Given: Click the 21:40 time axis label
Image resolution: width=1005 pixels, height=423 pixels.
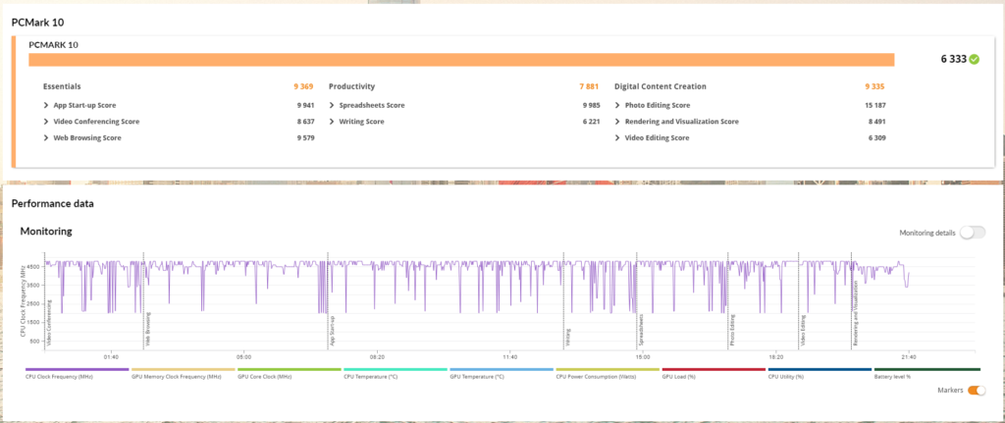Looking at the screenshot, I should pyautogui.click(x=908, y=356).
